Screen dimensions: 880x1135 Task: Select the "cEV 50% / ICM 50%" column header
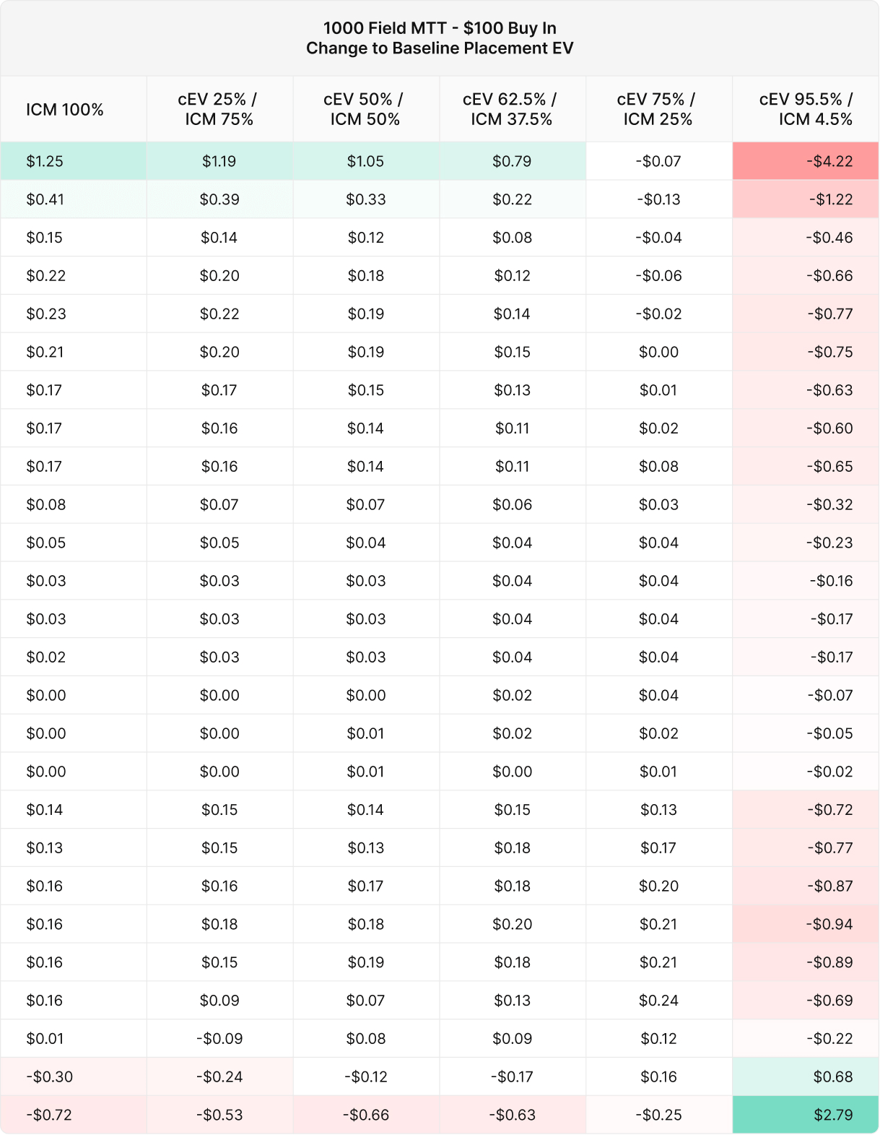coord(365,110)
